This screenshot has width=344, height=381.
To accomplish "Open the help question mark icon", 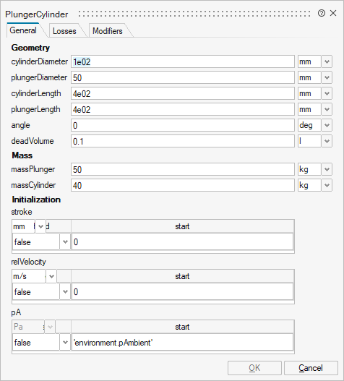I will tap(322, 13).
